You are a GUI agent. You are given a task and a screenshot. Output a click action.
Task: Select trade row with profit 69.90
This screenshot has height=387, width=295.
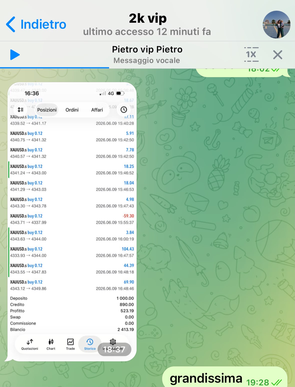(x=72, y=285)
